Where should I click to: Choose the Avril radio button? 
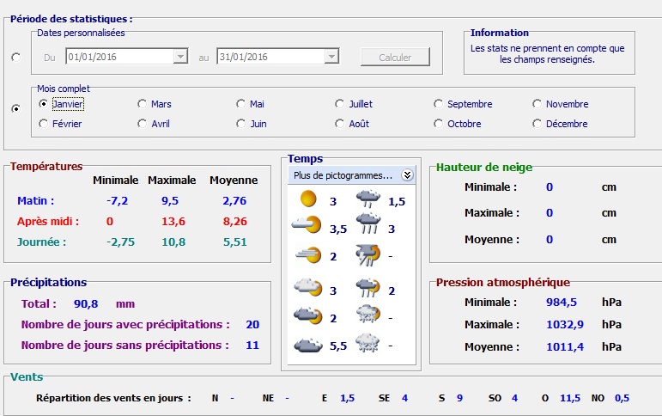pos(154,124)
